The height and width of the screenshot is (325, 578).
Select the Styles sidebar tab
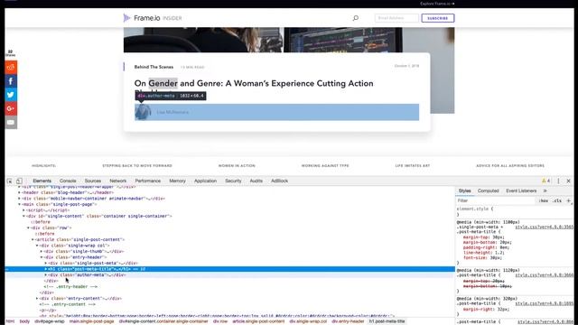[x=464, y=190]
